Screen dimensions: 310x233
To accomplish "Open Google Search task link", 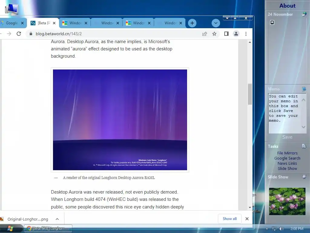I will [x=287, y=158].
